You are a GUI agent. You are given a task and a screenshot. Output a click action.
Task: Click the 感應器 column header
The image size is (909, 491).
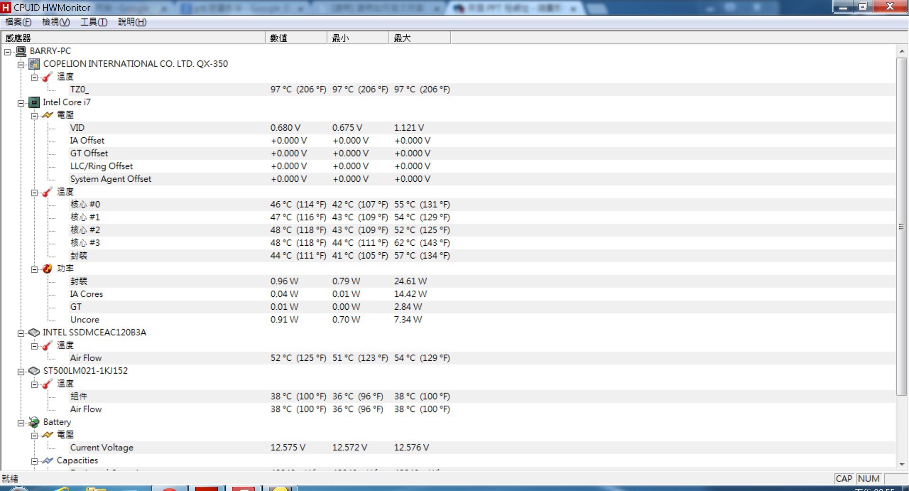click(133, 38)
